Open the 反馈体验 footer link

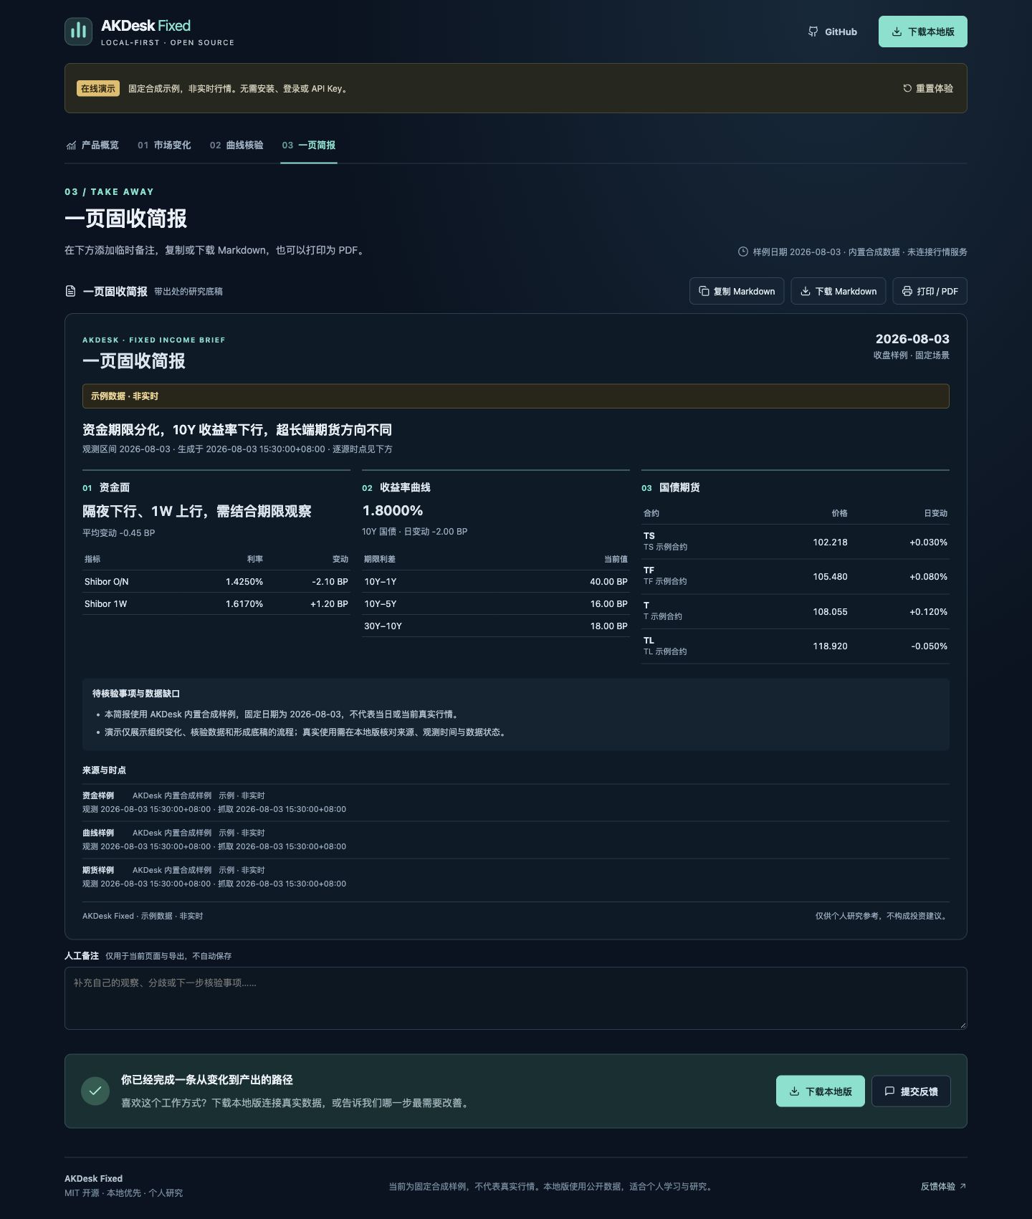click(944, 1186)
